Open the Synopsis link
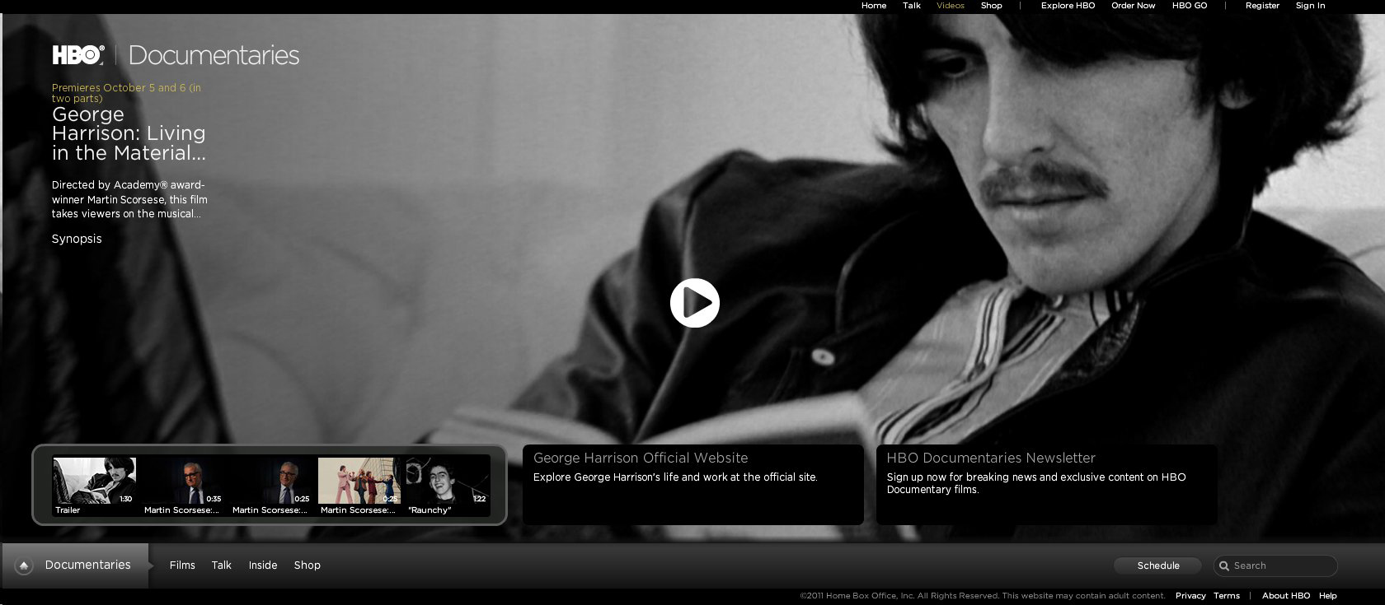Screen dimensions: 1385x605 tap(77, 239)
